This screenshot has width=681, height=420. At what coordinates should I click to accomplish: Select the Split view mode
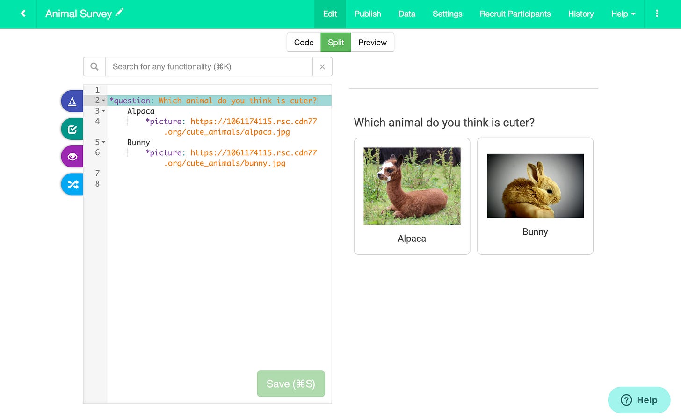336,43
